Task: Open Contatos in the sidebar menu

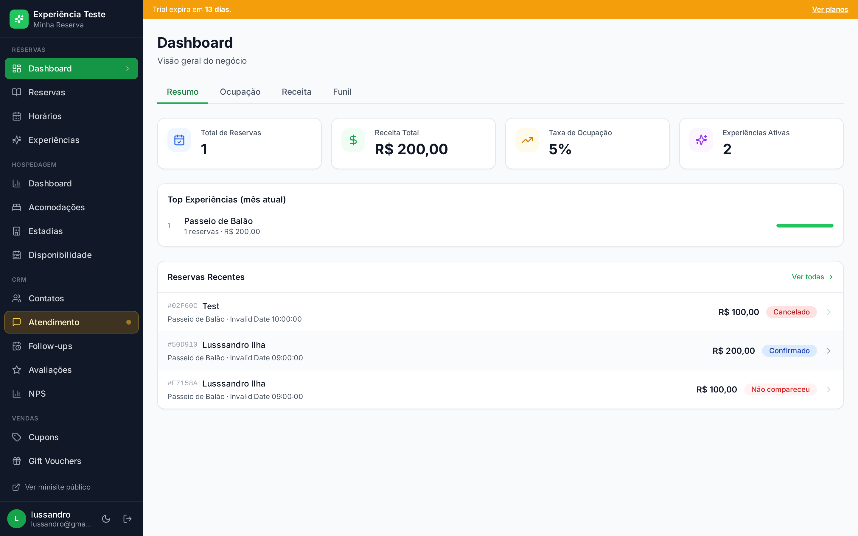Action: tap(71, 298)
